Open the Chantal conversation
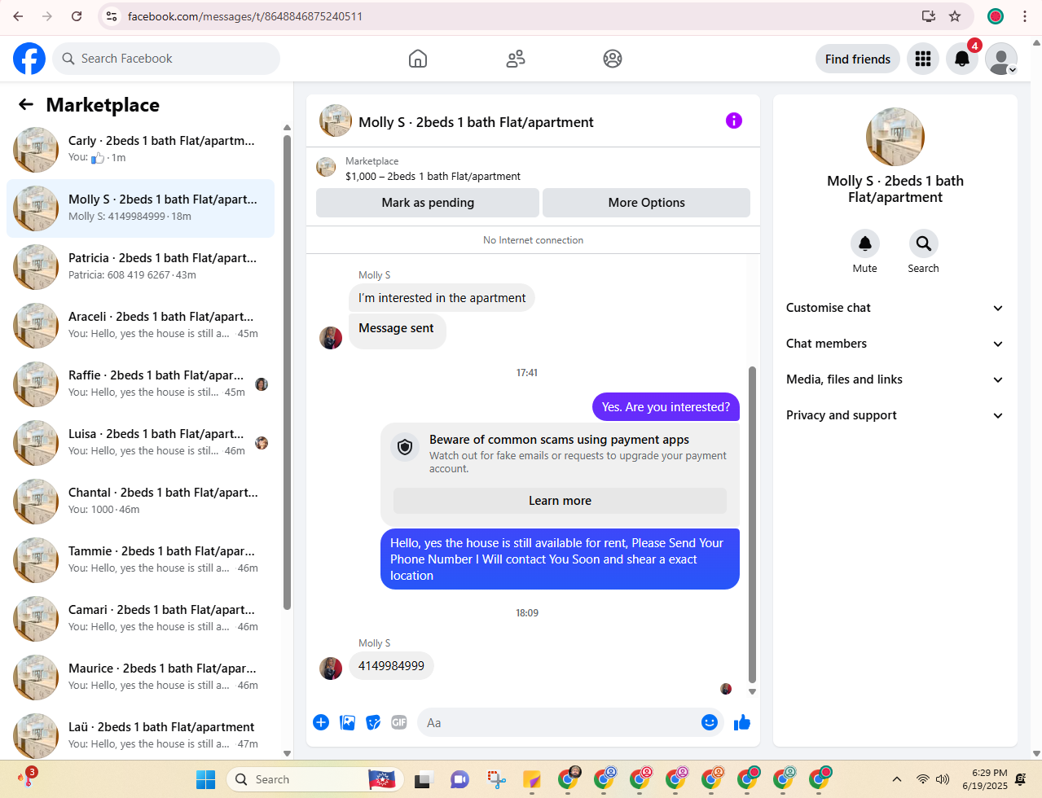 (140, 502)
